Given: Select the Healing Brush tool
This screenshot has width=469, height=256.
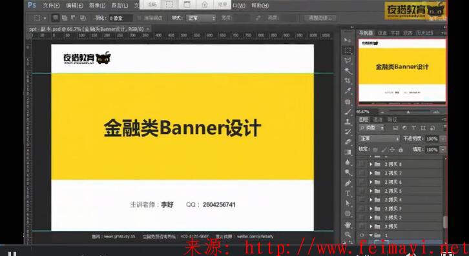Looking at the screenshot, I should 348,102.
